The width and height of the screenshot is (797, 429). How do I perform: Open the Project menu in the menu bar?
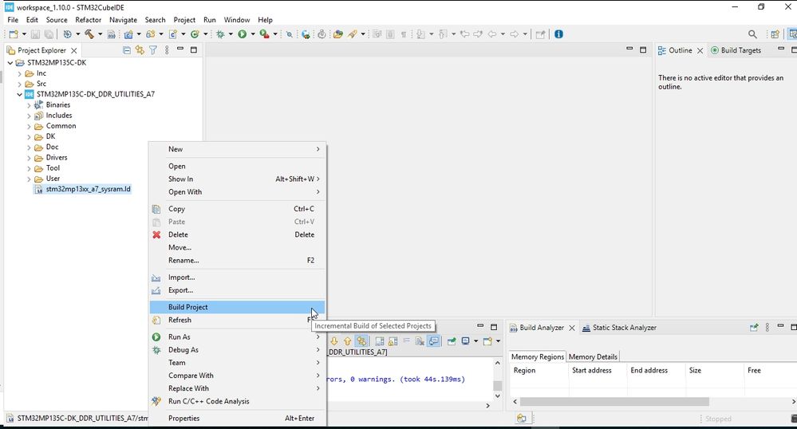[184, 20]
